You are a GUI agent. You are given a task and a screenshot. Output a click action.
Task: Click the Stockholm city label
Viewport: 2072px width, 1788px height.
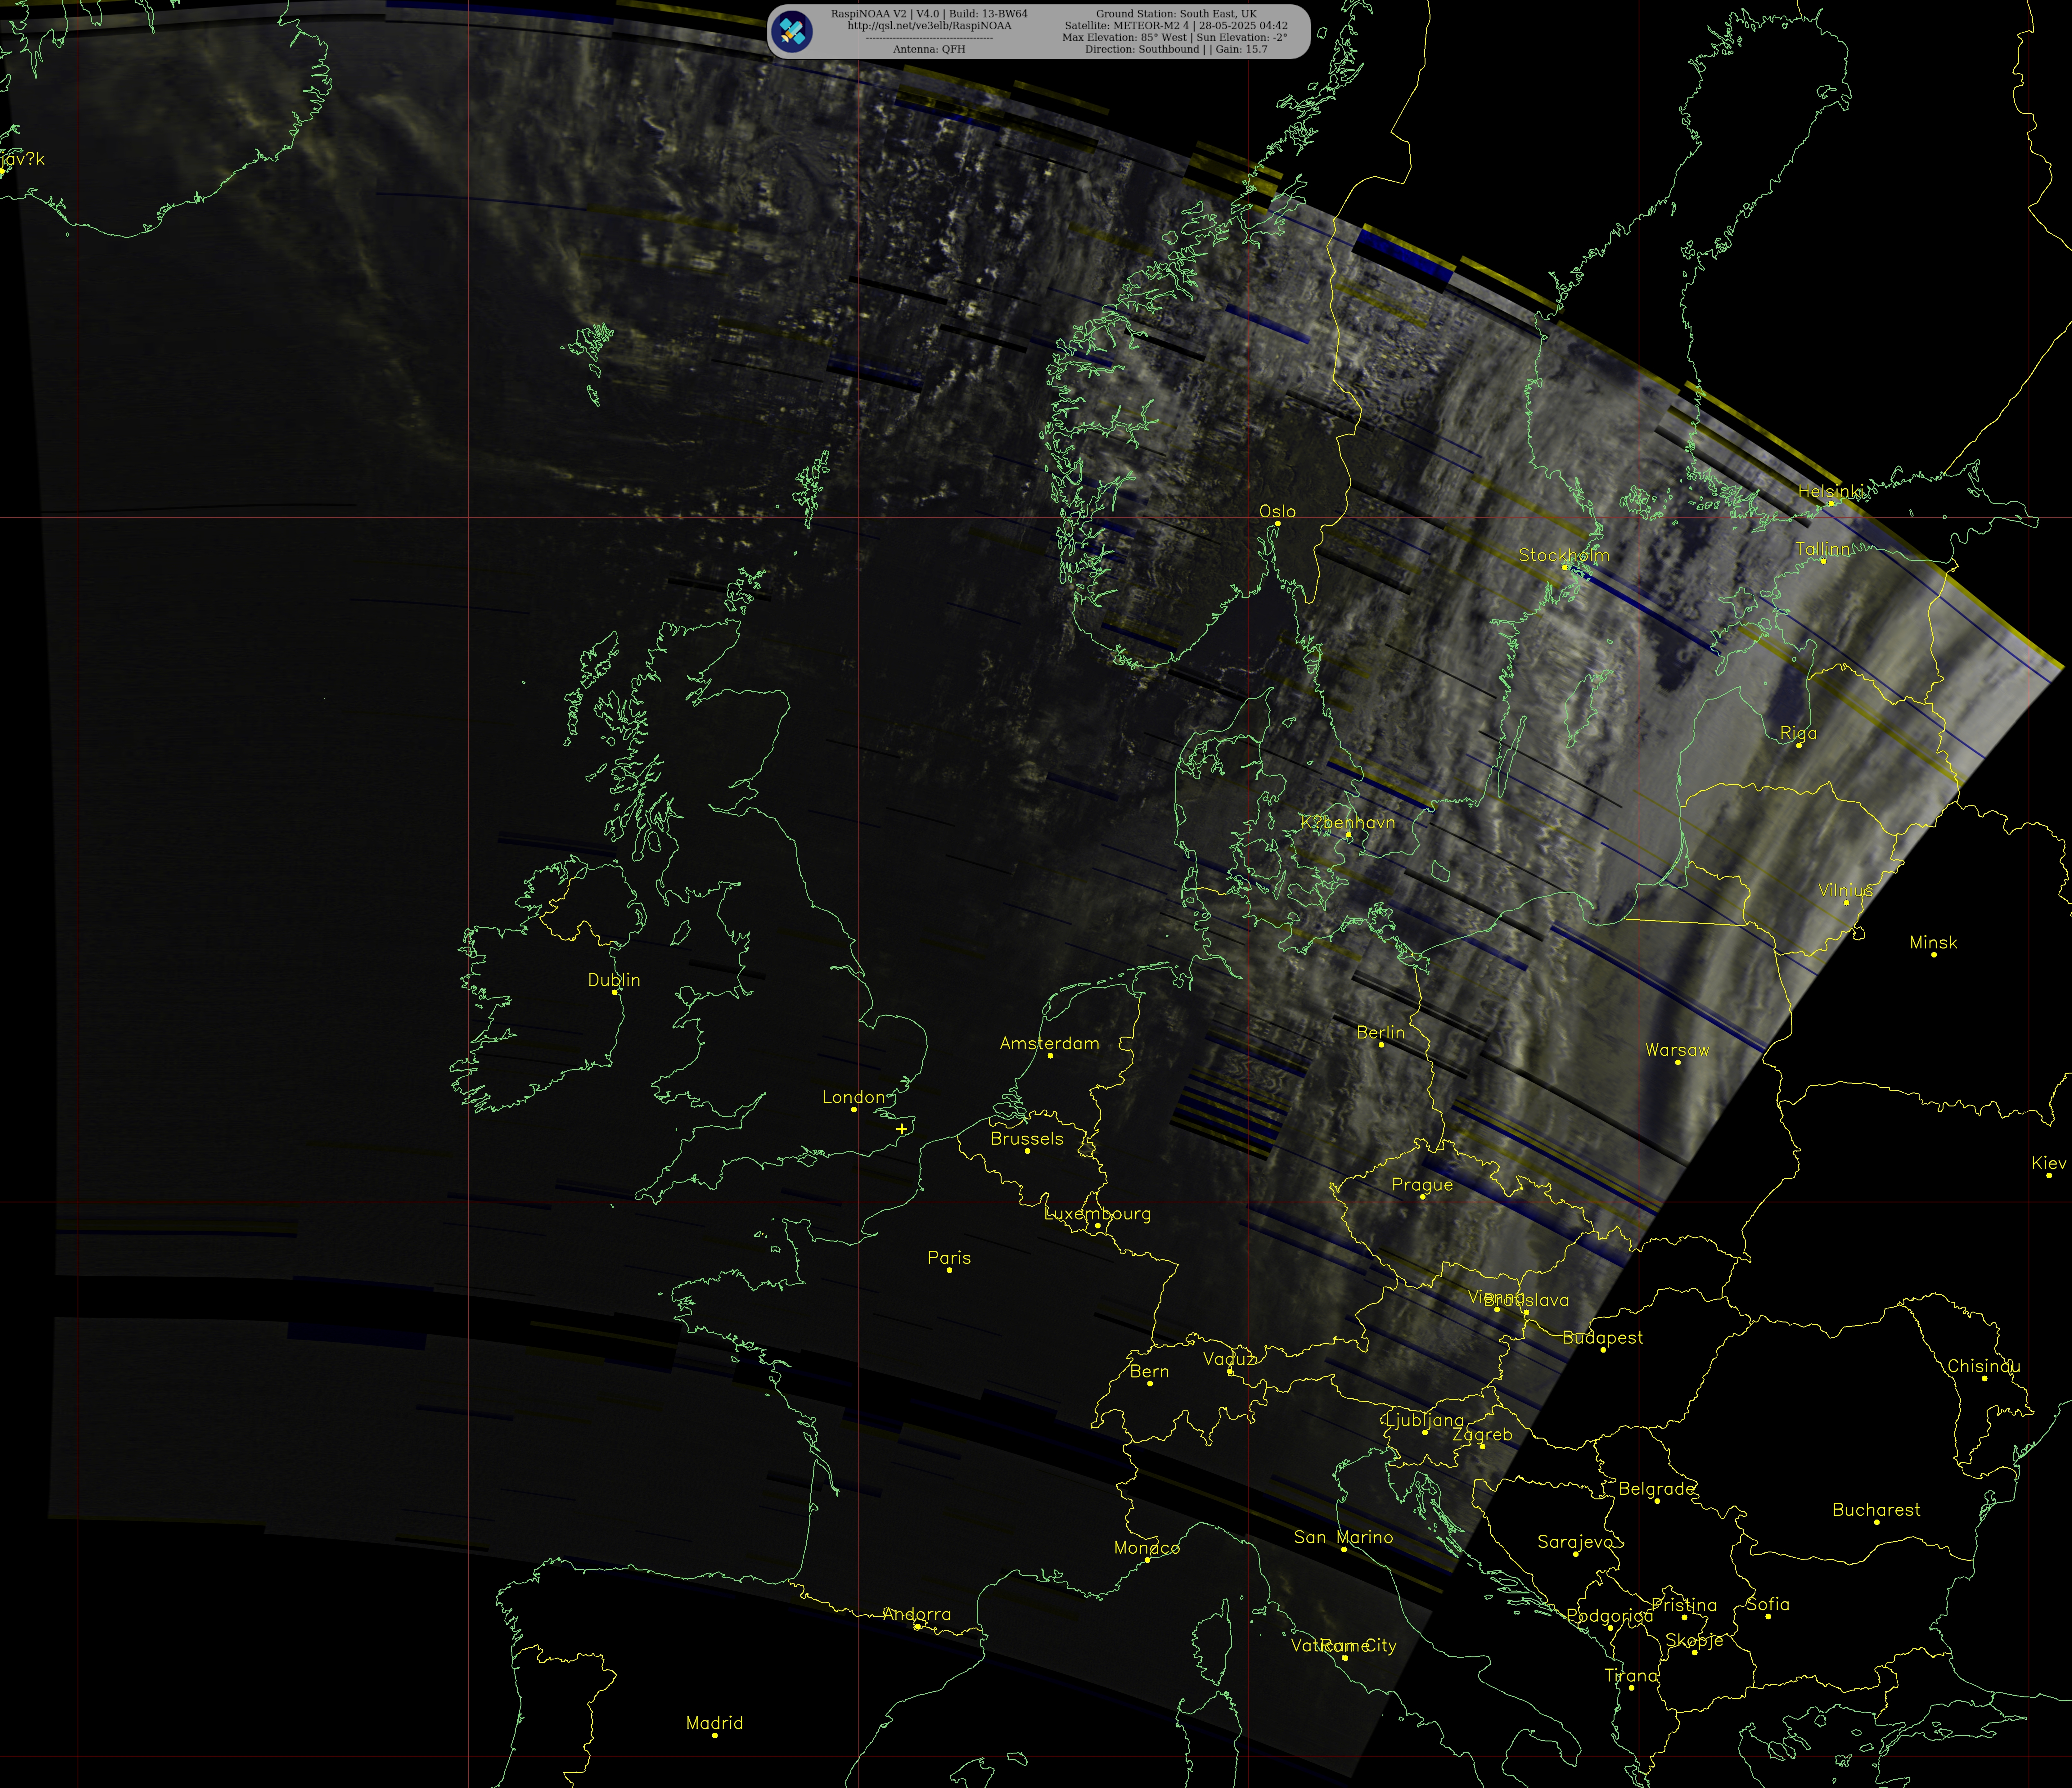[1564, 555]
